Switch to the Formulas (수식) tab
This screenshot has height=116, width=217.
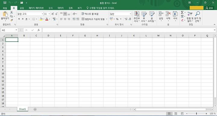[51, 8]
